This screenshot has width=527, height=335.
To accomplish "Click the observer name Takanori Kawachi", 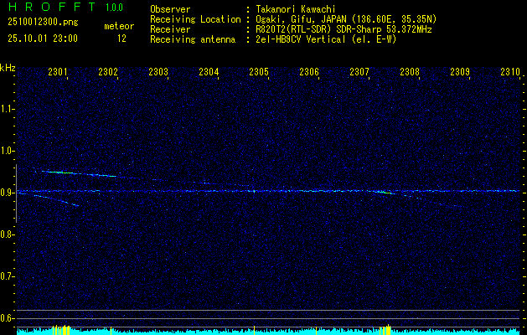I will (x=292, y=9).
